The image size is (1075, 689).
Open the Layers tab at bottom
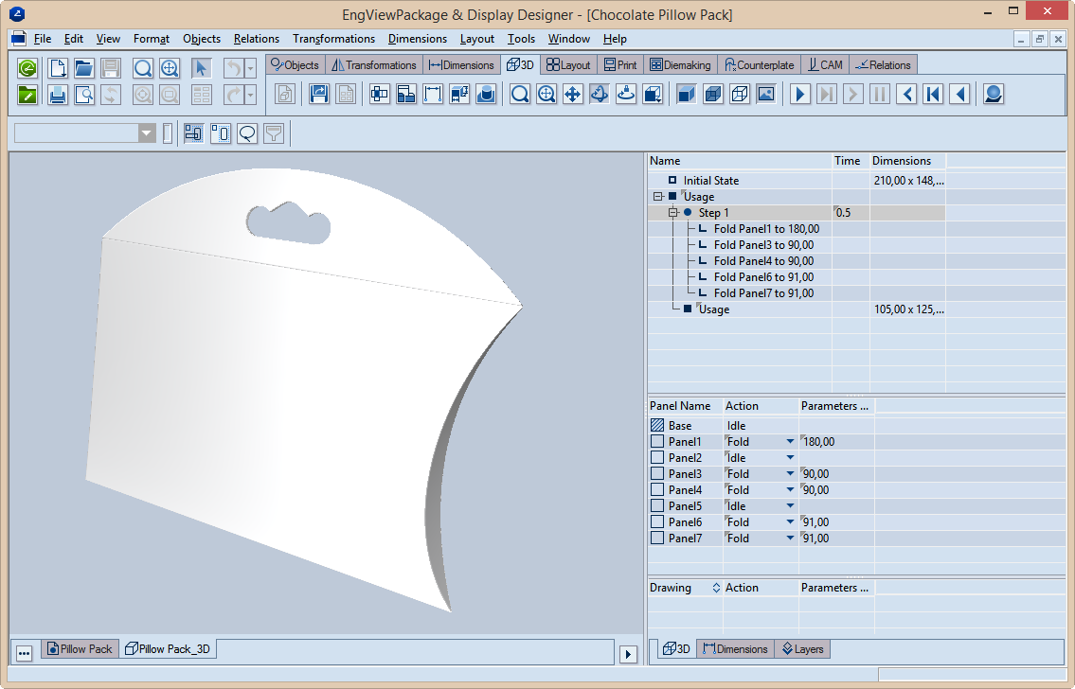click(803, 649)
